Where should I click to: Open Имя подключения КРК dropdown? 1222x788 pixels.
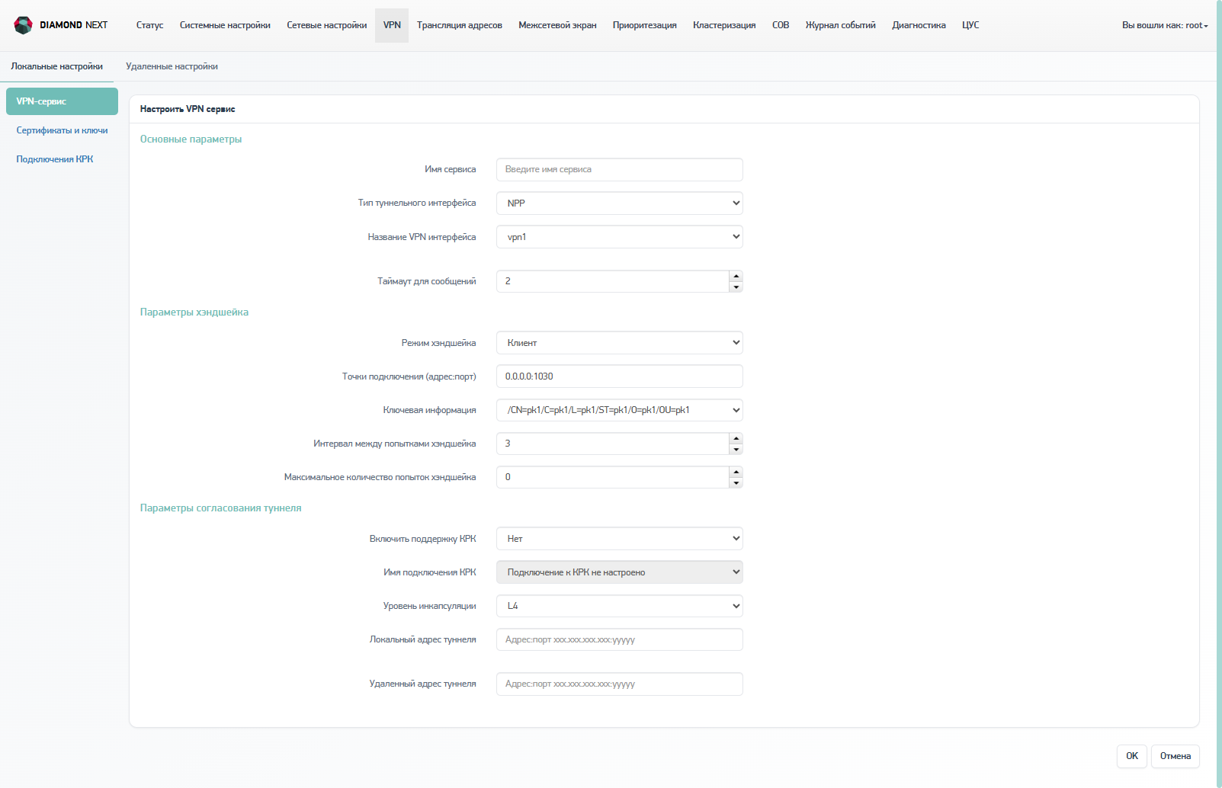(x=619, y=572)
